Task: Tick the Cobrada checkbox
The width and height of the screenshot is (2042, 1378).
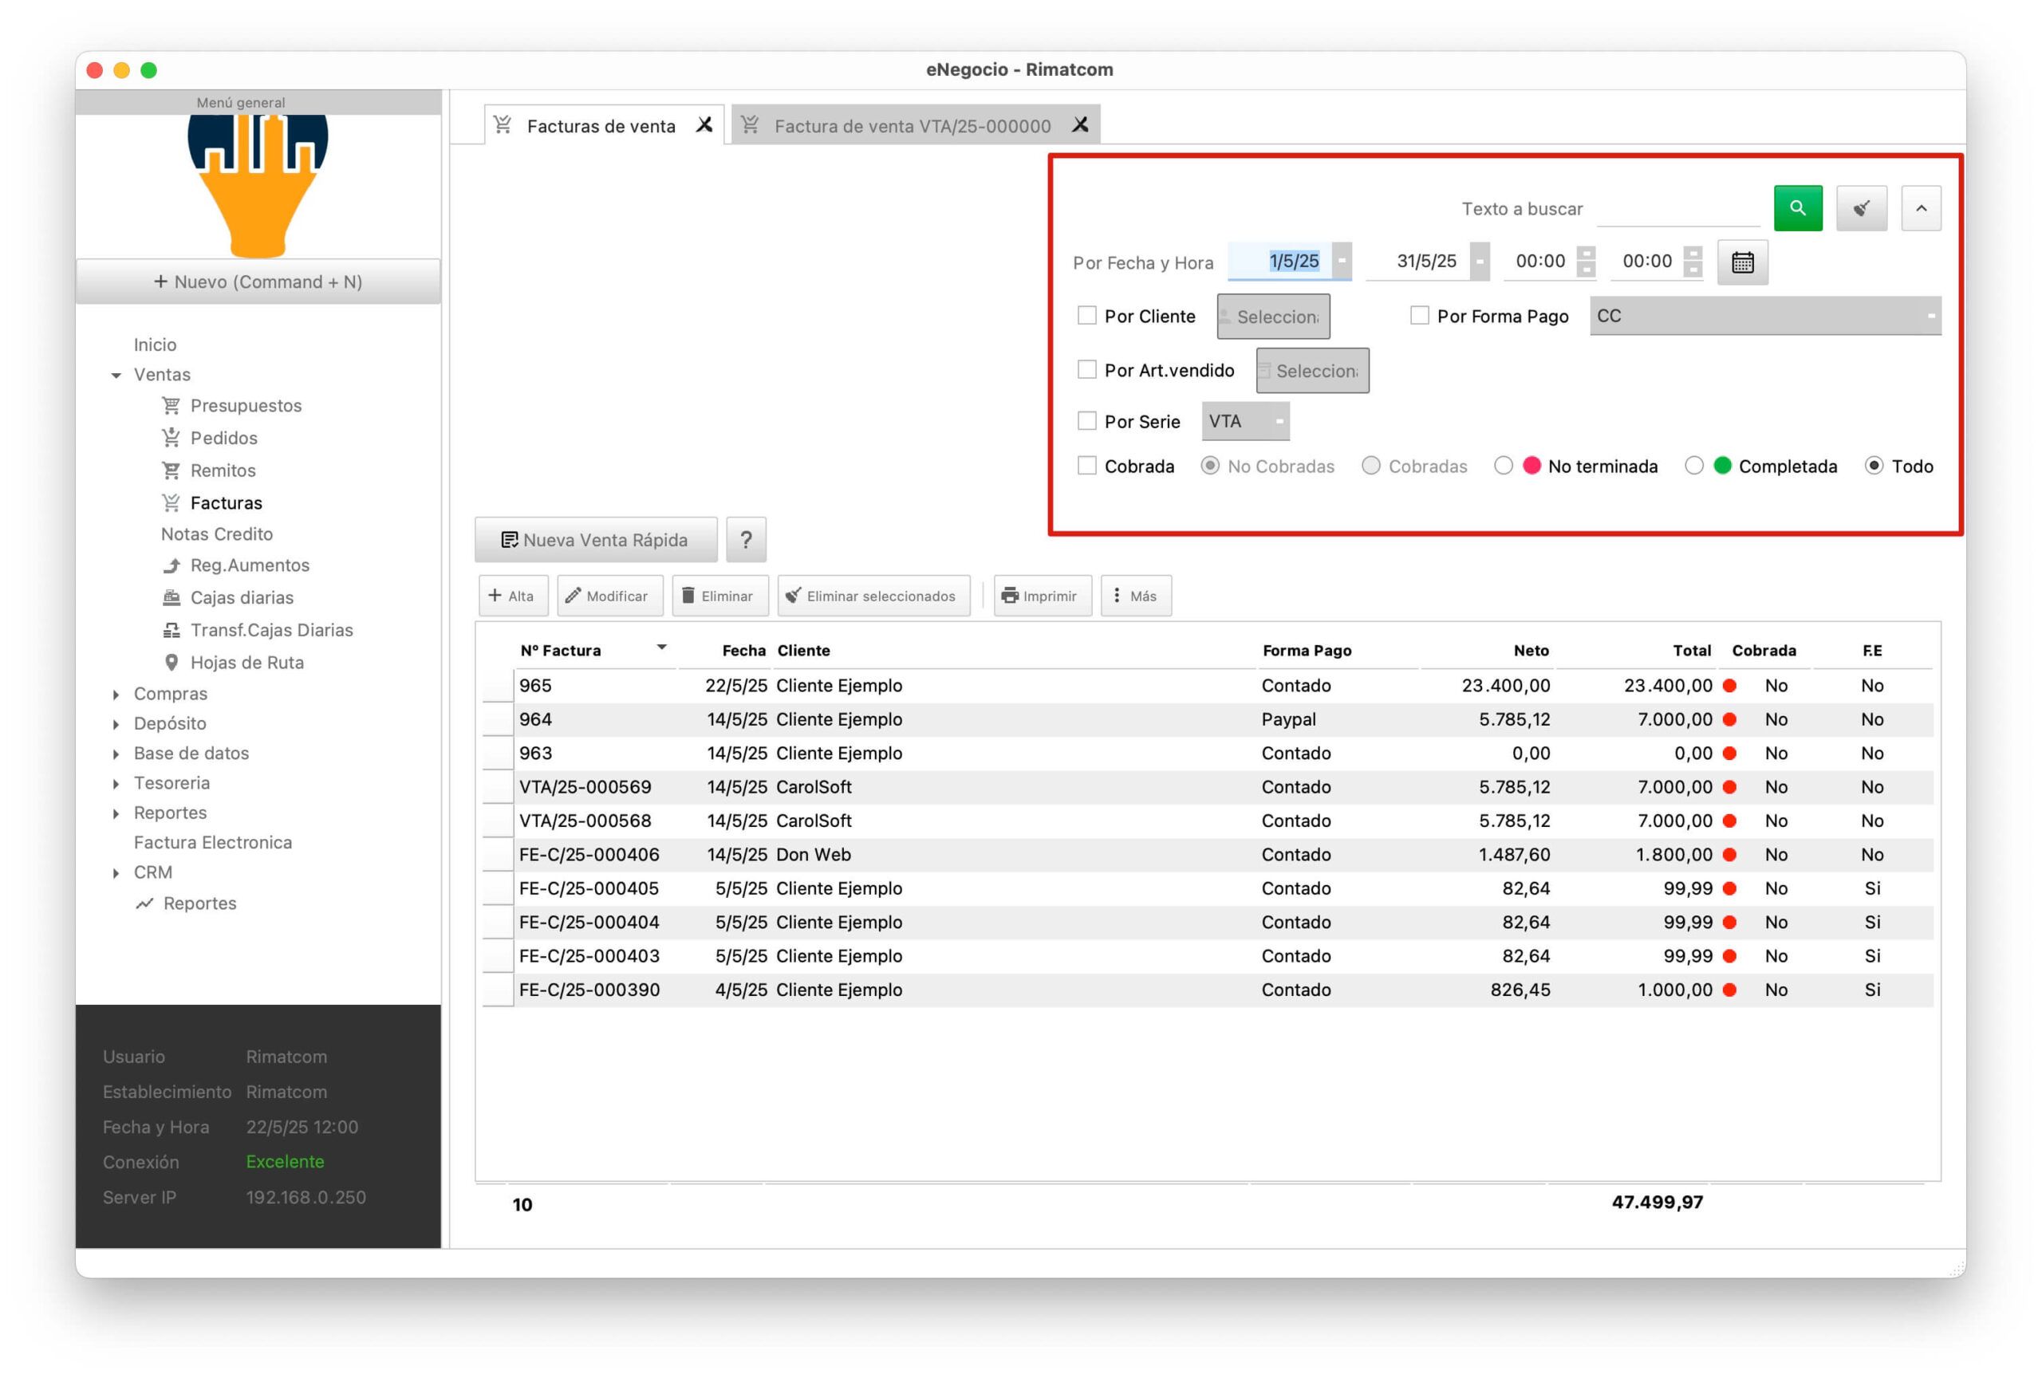Action: tap(1086, 466)
